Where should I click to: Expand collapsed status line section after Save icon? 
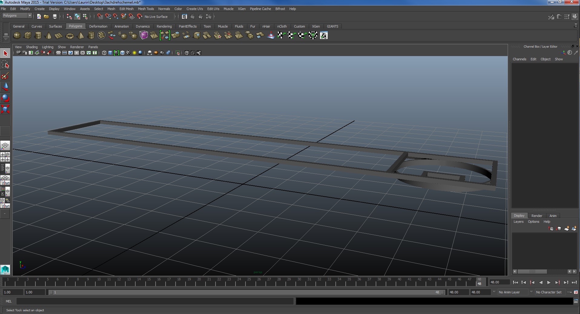pyautogui.click(x=61, y=16)
